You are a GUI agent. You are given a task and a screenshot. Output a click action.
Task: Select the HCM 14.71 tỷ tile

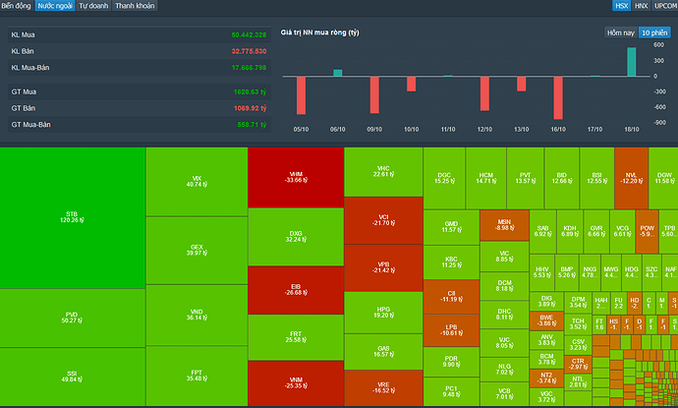click(486, 178)
